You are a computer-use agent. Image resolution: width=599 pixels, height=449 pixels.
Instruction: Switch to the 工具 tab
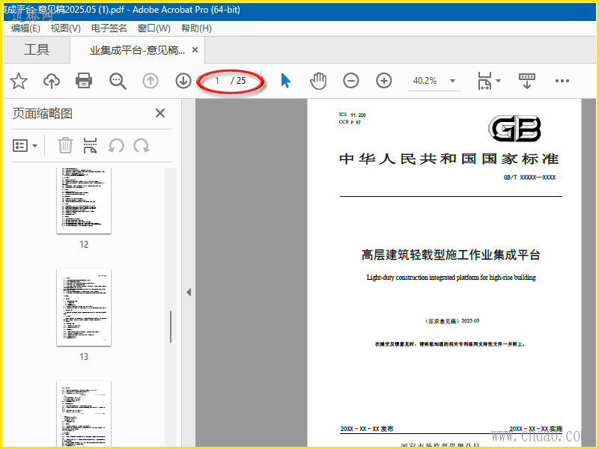[x=37, y=49]
